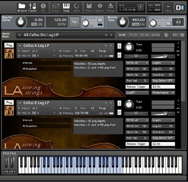Mute the Cellos A instrument
Image resolution: width=188 pixels, height=182 pixels.
tap(119, 55)
